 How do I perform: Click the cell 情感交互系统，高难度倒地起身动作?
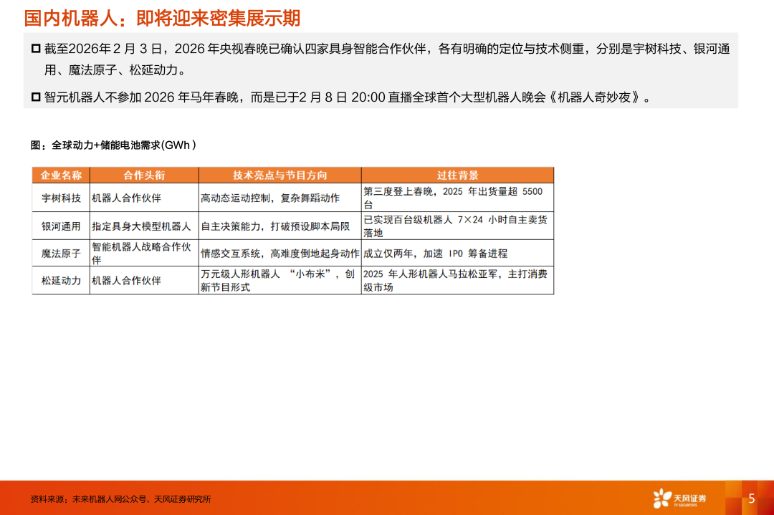tap(280, 254)
